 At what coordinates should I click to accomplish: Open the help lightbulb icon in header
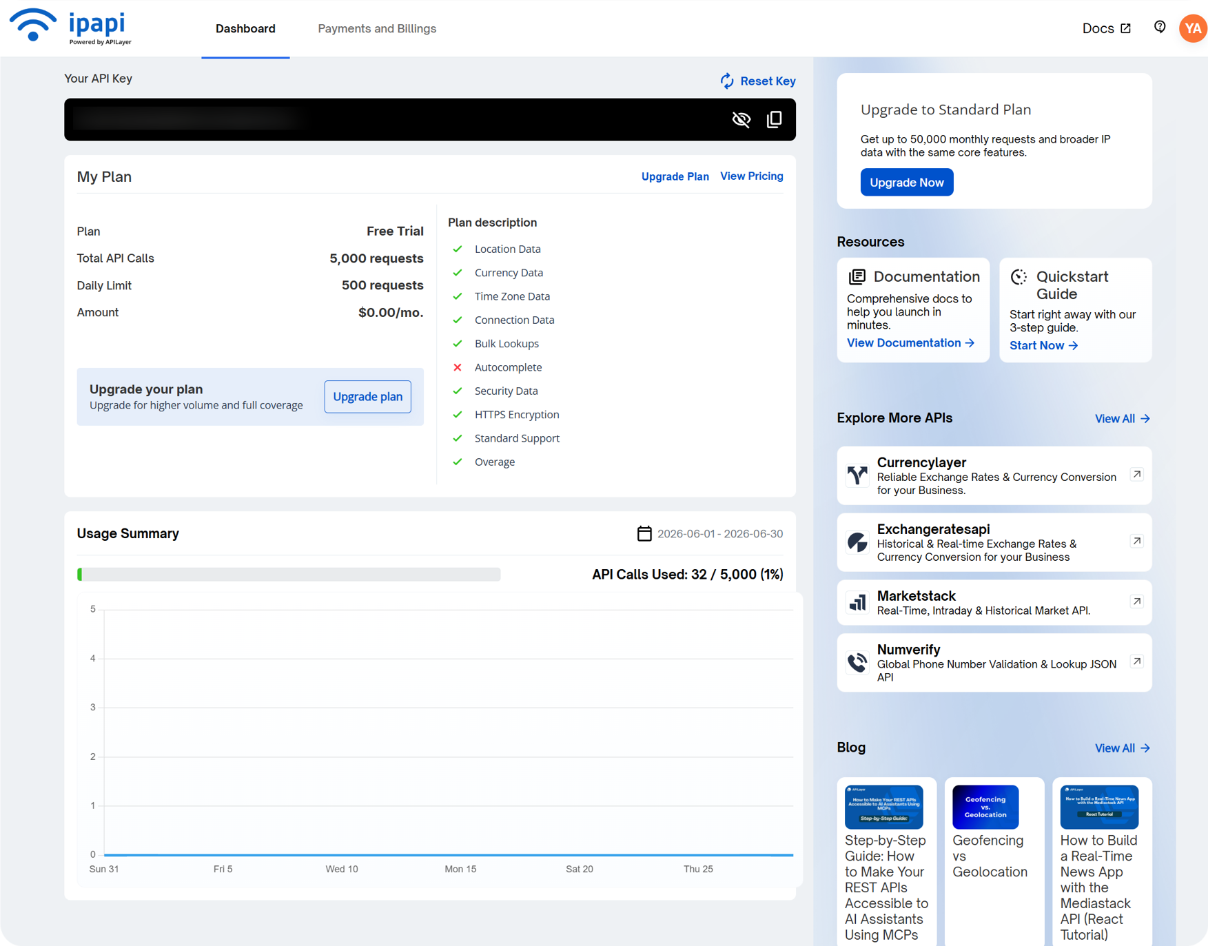(x=1160, y=27)
